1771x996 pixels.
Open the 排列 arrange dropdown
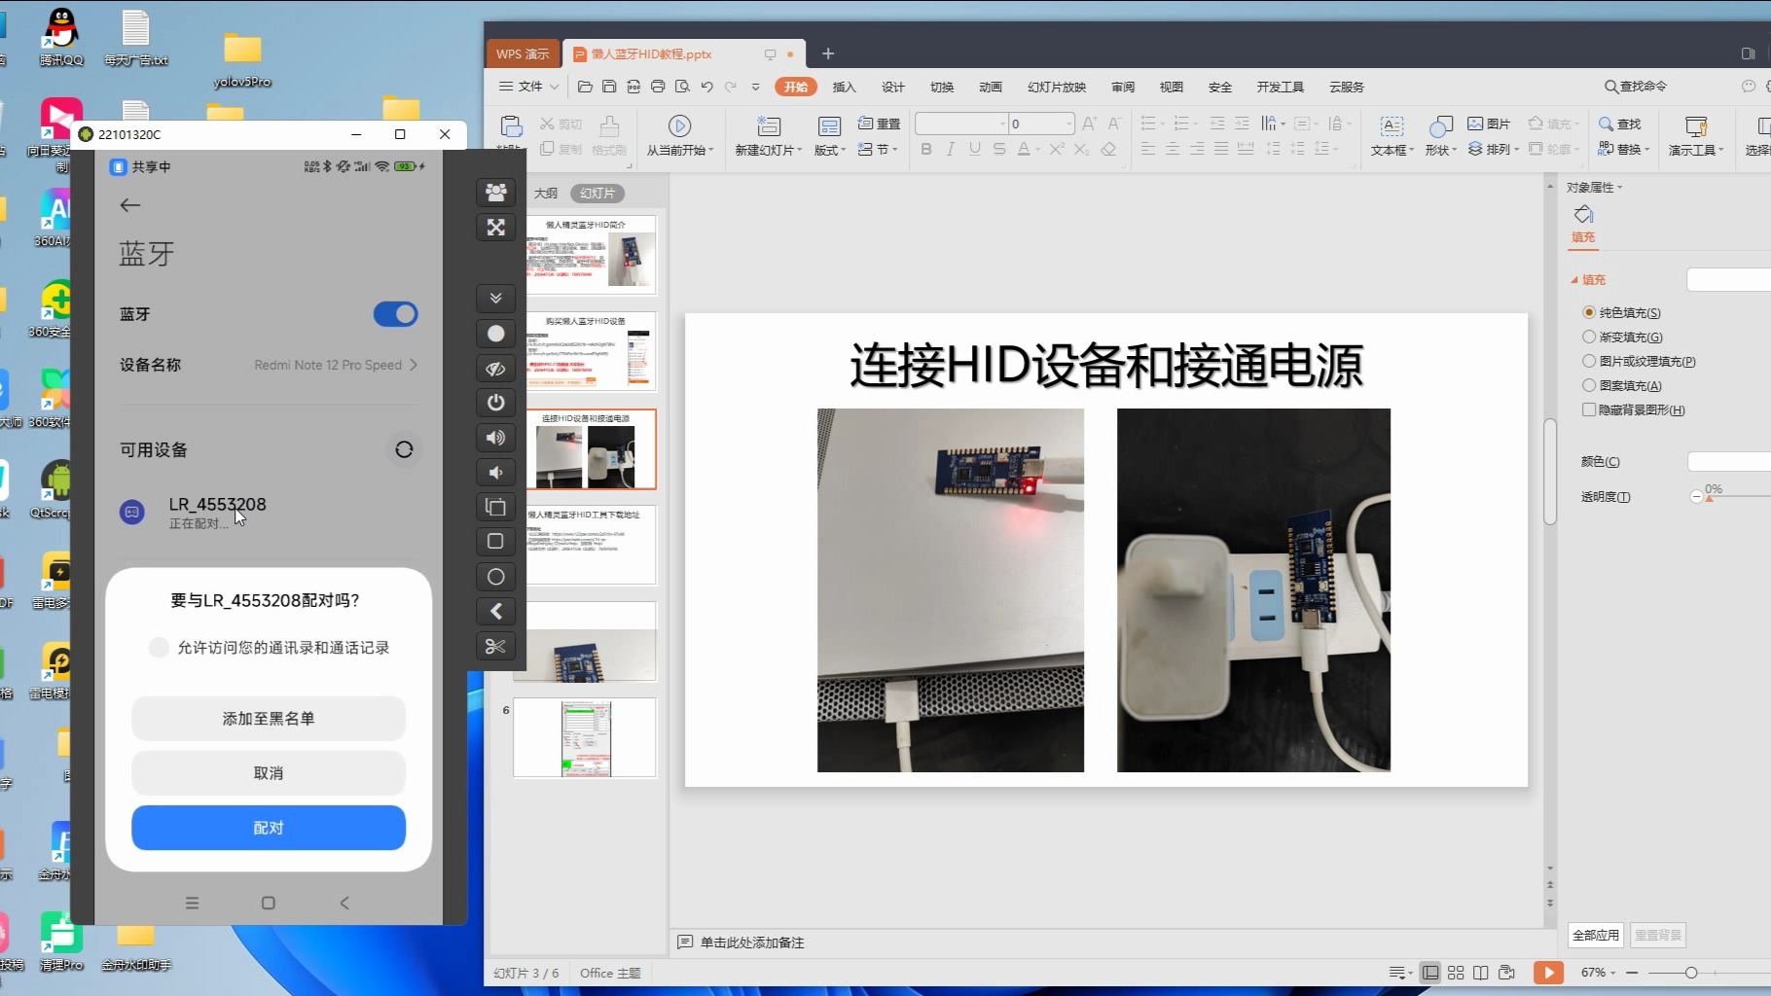coord(1493,149)
